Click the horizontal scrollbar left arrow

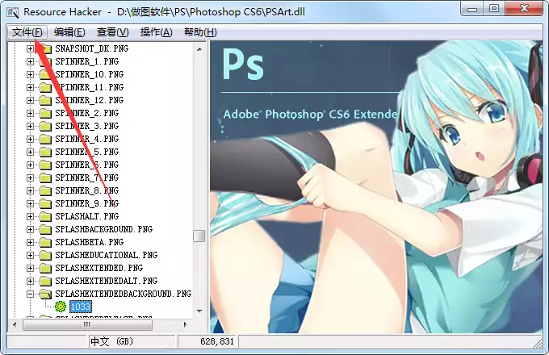(15, 325)
